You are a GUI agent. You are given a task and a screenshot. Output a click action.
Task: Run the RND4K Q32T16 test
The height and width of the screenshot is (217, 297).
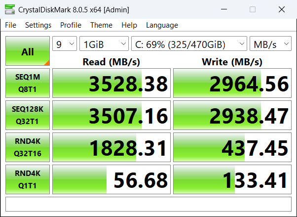28,147
